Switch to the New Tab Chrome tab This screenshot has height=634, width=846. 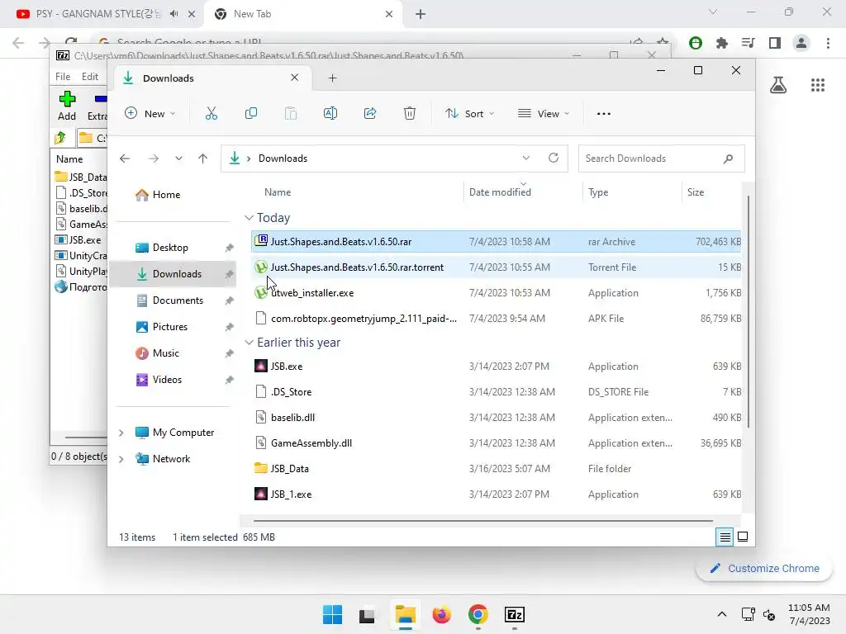303,14
